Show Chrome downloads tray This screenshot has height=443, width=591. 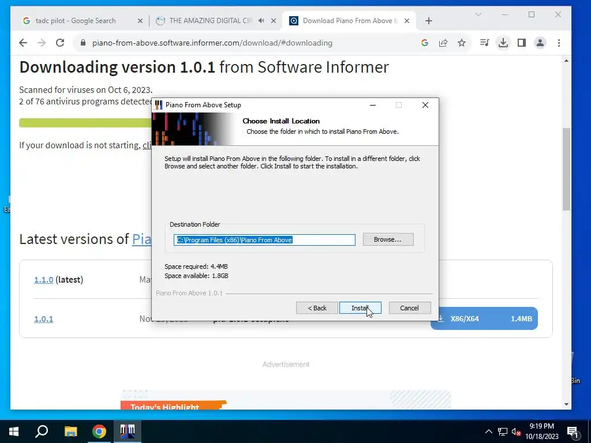[x=503, y=43]
